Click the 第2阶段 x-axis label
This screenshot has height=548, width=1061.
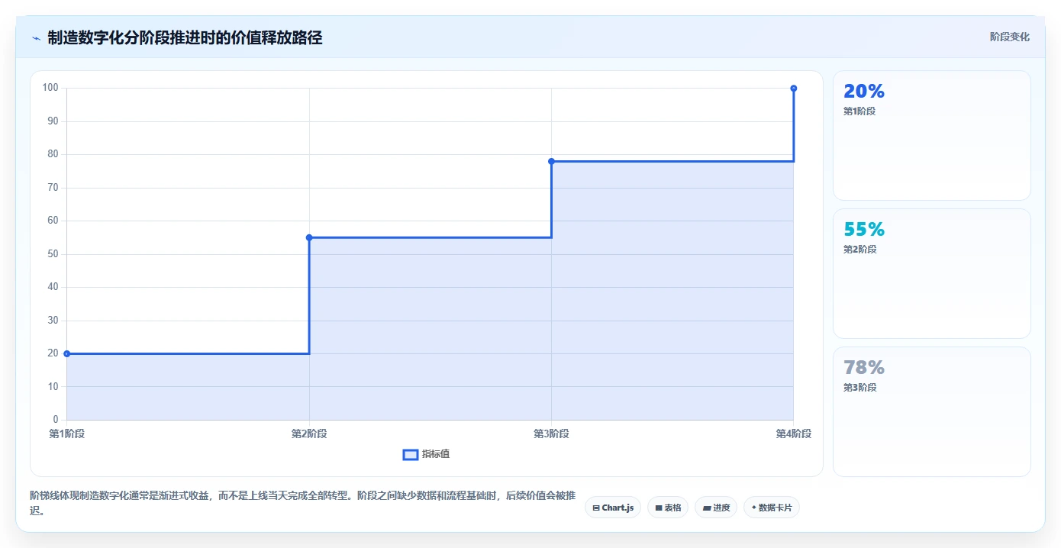click(309, 434)
